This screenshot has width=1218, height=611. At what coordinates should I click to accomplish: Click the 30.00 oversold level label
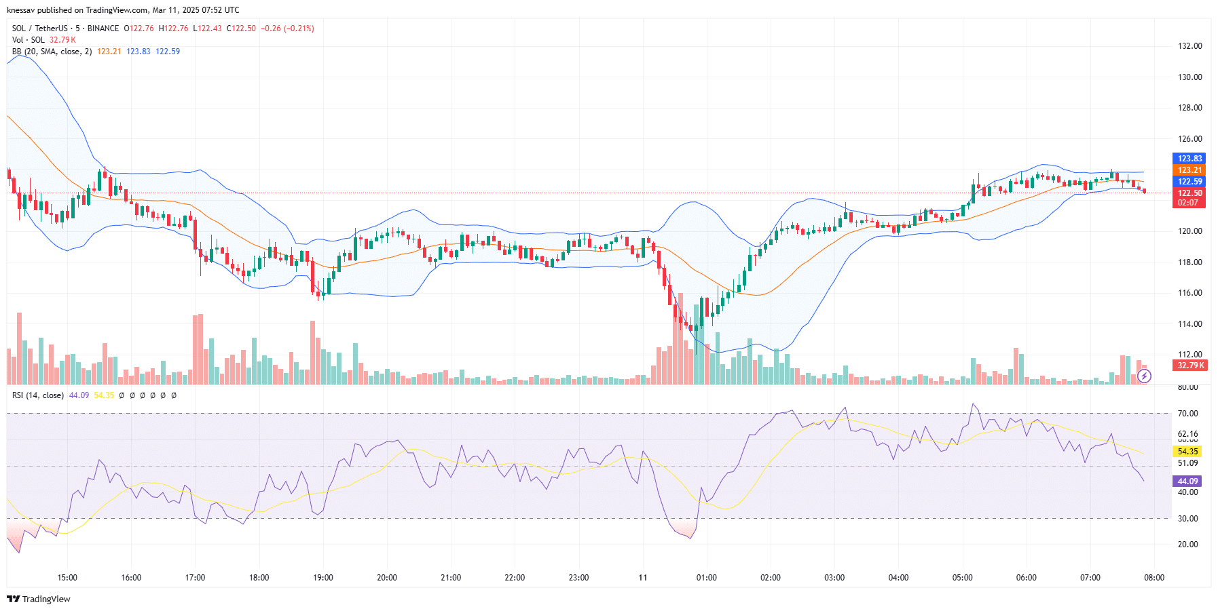[1188, 519]
